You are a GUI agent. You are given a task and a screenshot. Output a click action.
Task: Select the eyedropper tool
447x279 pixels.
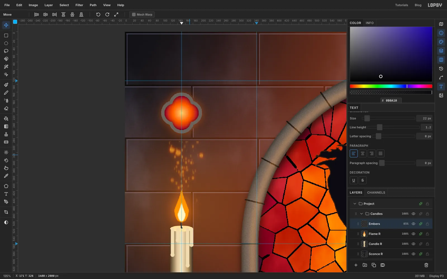[x=6, y=176]
